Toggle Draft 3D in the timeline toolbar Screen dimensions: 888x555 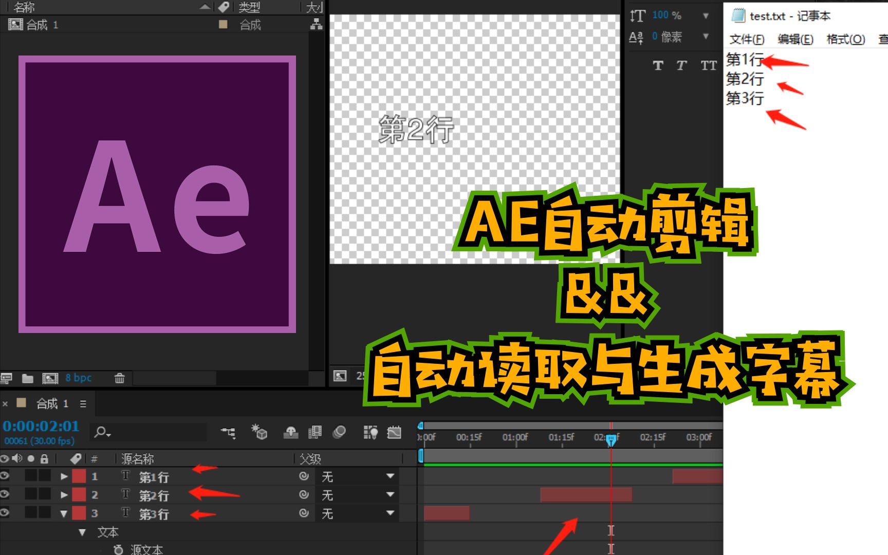point(260,432)
